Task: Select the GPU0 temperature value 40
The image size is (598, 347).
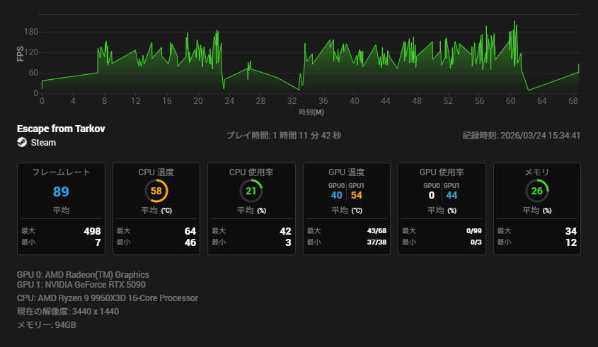Action: coord(336,195)
